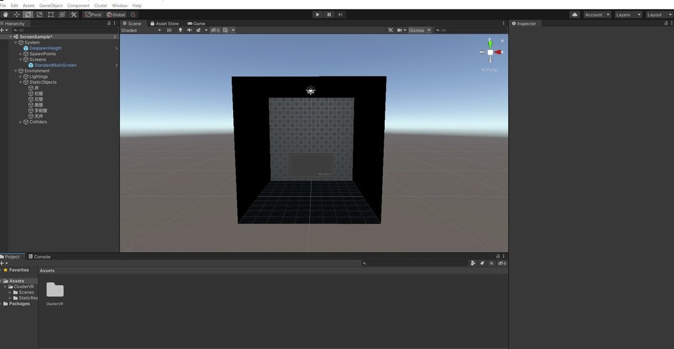The height and width of the screenshot is (349, 674).
Task: Select the Hand tool
Action: tap(5, 15)
